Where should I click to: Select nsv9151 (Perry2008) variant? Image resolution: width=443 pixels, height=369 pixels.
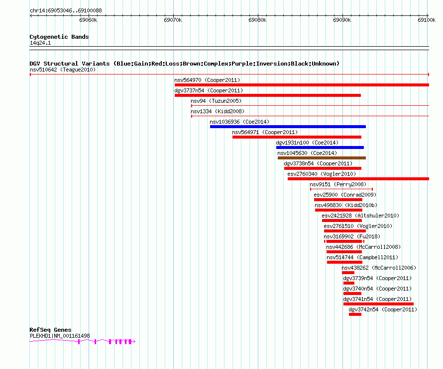click(341, 189)
